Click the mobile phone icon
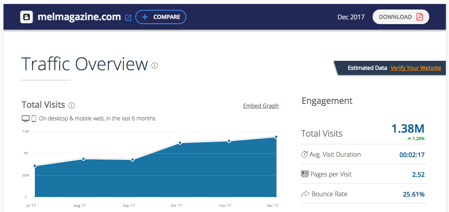 point(34,118)
